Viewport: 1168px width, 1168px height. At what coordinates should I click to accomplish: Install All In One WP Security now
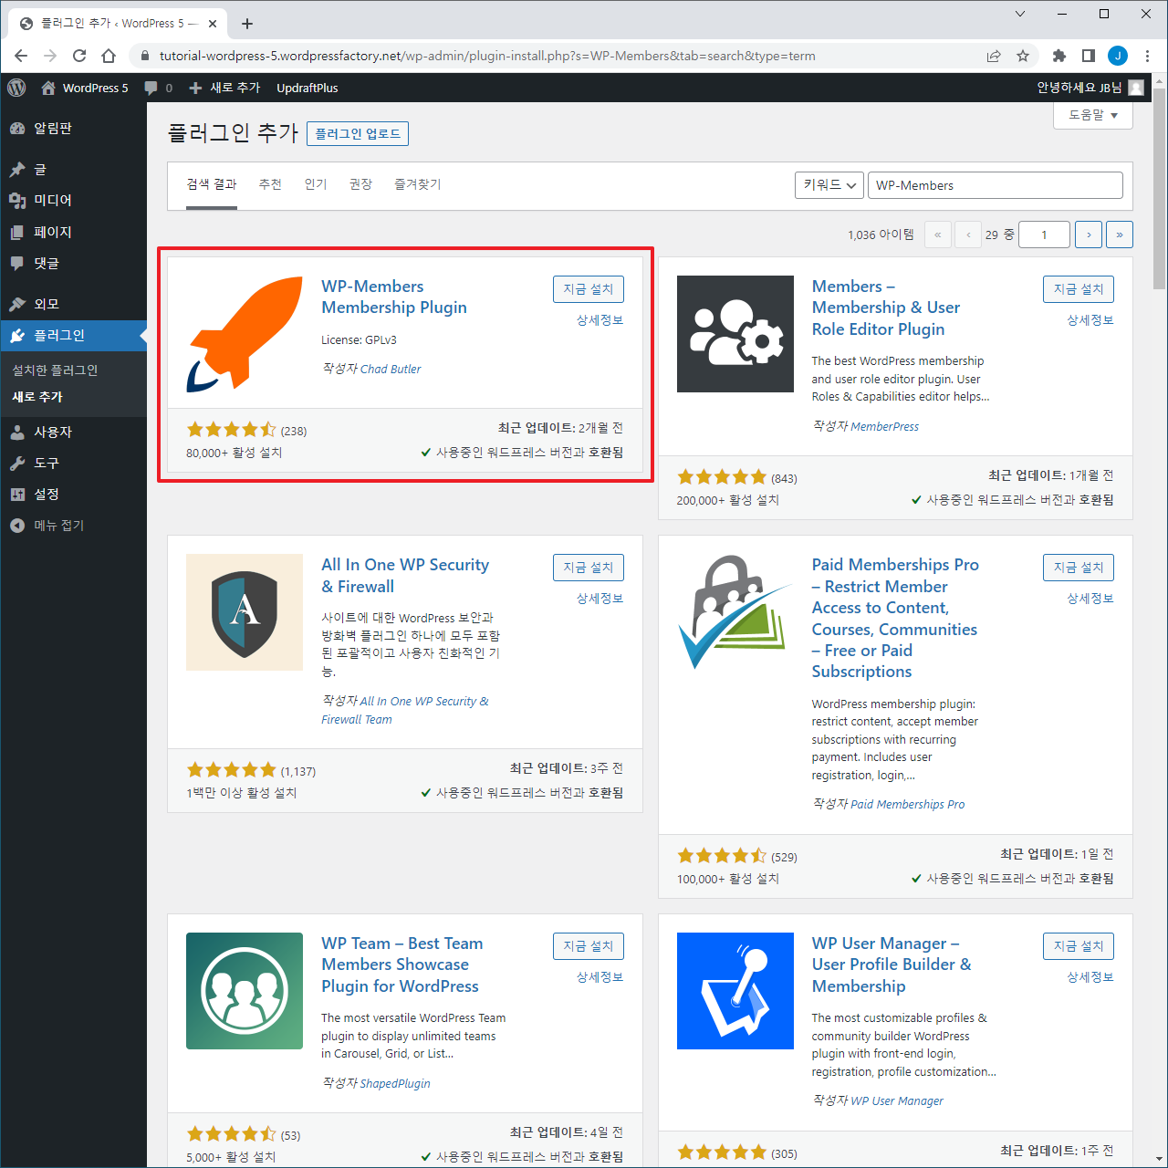[x=589, y=568]
